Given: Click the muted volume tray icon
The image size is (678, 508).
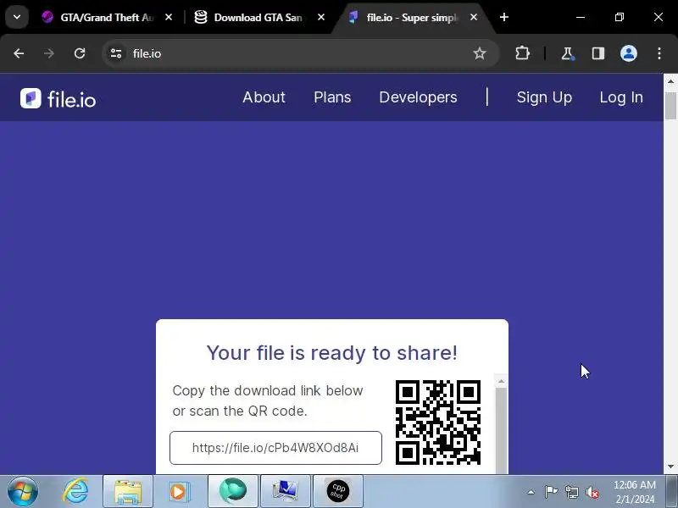Looking at the screenshot, I should pos(592,493).
